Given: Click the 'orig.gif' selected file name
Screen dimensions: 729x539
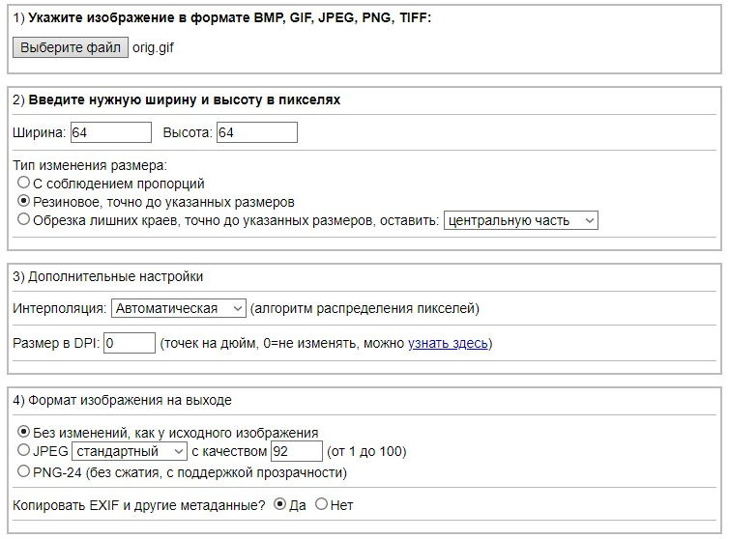Looking at the screenshot, I should (153, 47).
